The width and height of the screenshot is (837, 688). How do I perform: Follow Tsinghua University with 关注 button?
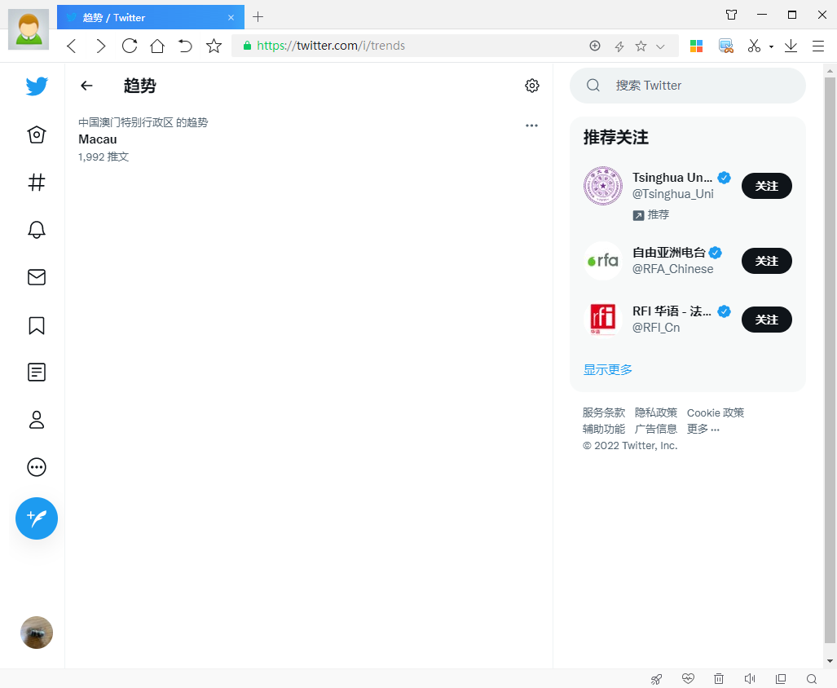click(767, 186)
